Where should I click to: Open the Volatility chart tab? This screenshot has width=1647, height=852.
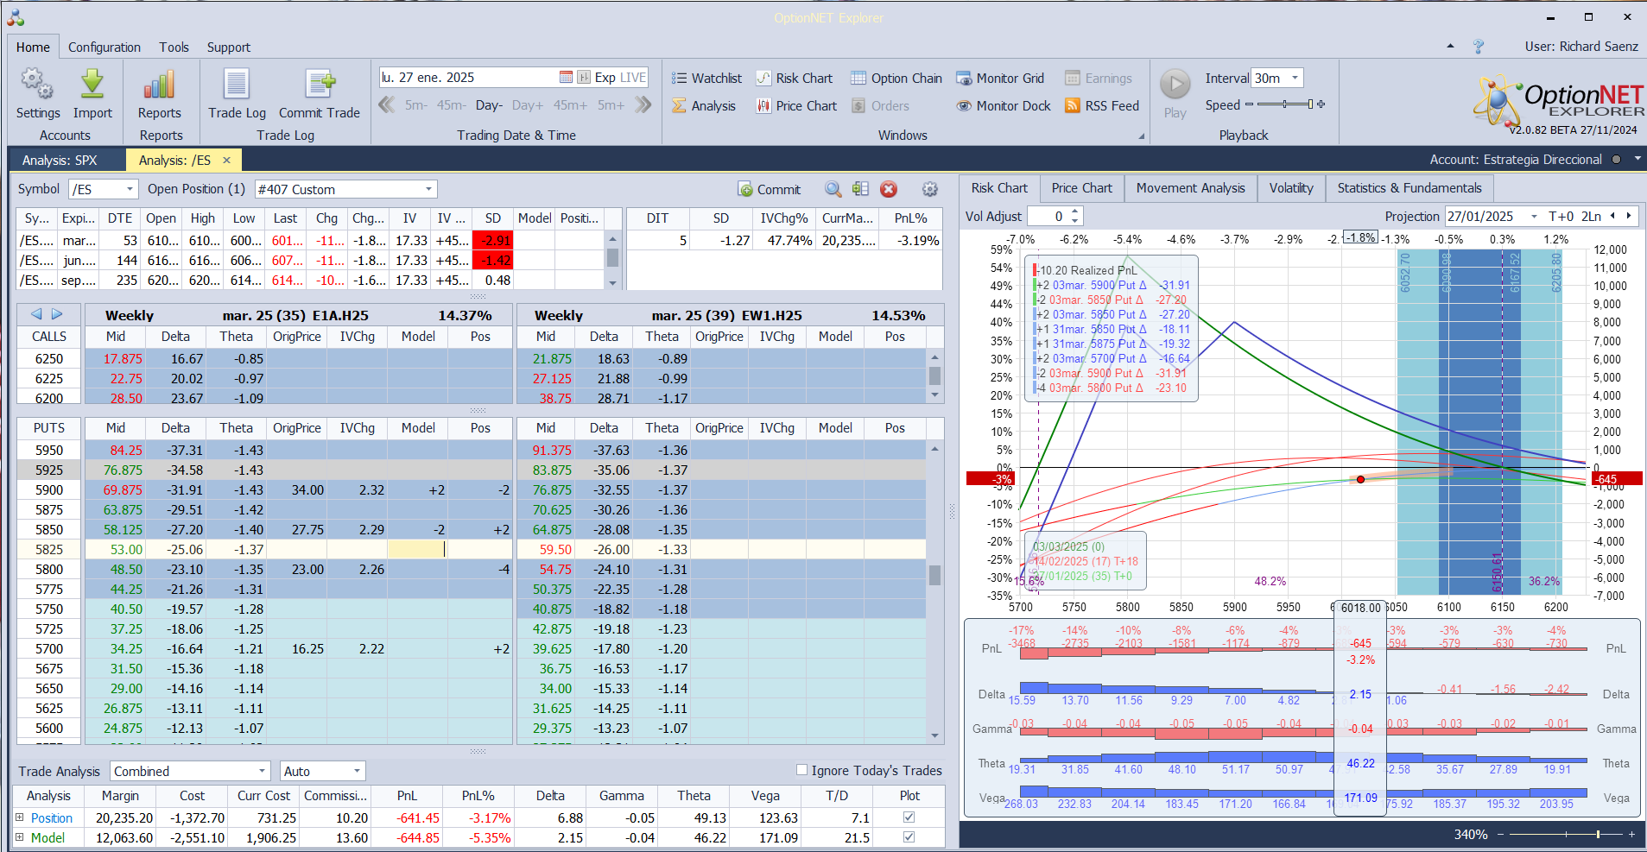[1291, 188]
